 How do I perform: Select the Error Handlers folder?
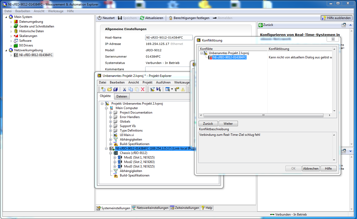130,117
